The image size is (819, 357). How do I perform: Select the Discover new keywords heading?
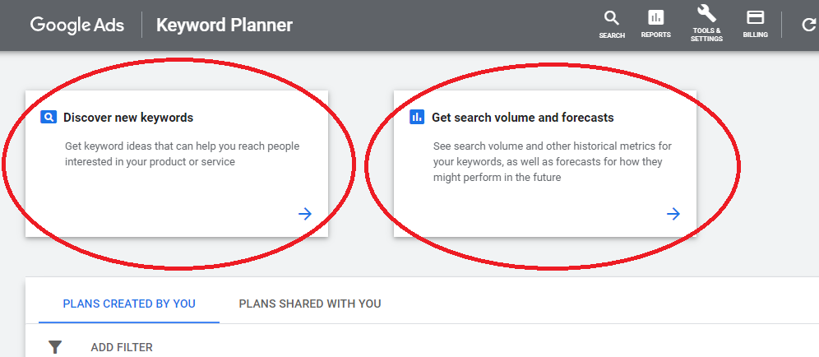pyautogui.click(x=128, y=118)
